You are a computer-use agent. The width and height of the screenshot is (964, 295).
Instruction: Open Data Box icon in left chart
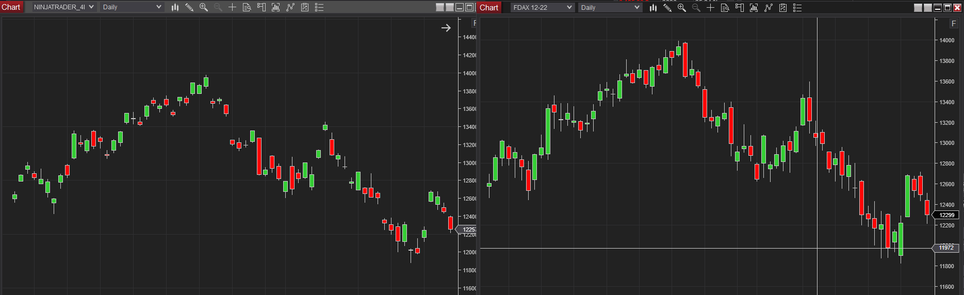(x=247, y=7)
